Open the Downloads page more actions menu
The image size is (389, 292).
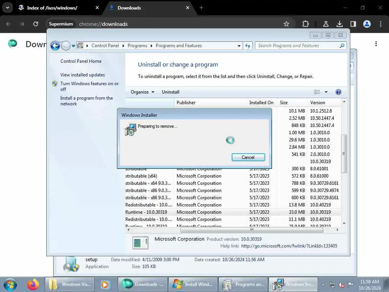(376, 44)
